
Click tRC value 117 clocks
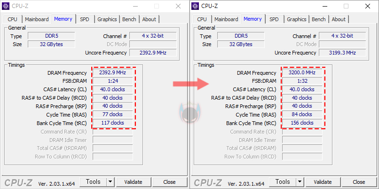[x=113, y=123]
